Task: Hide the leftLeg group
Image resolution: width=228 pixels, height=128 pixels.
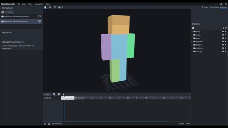Action: (223, 52)
